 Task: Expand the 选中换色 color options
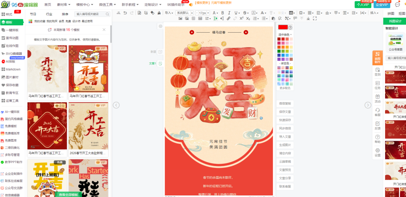[285, 34]
